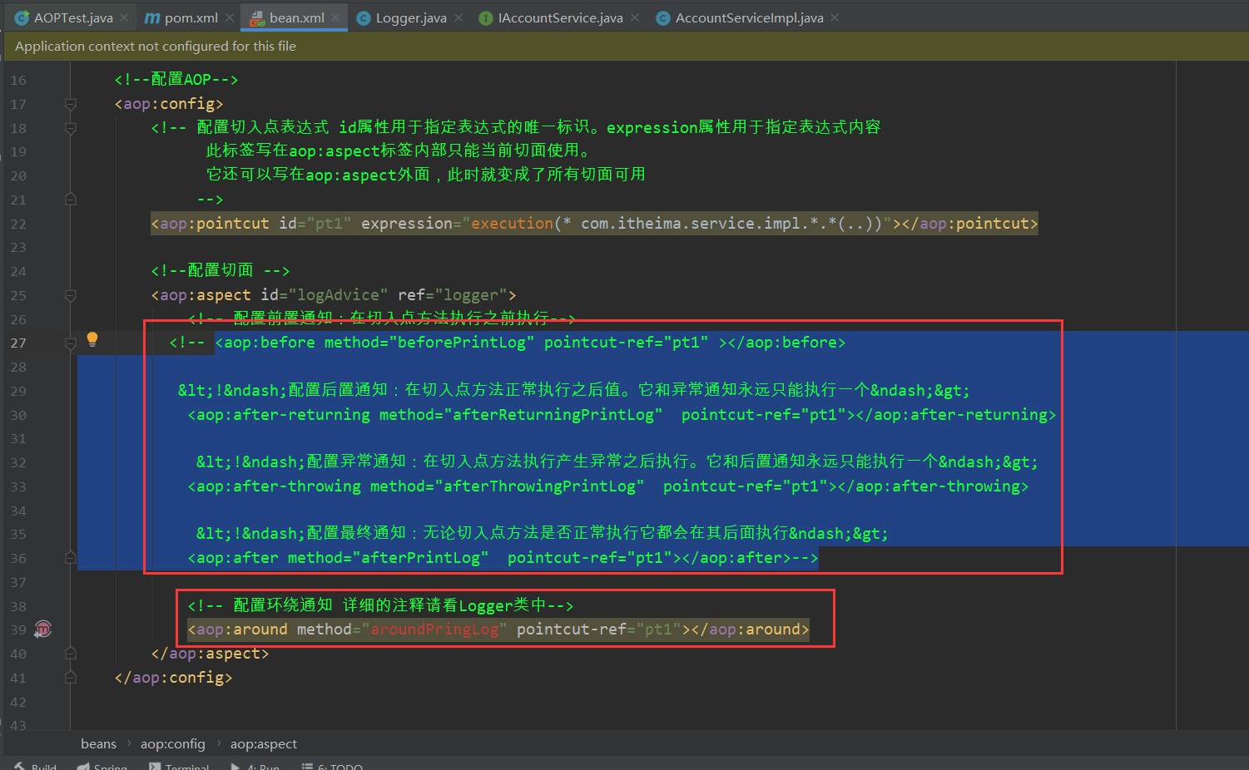The width and height of the screenshot is (1249, 770).
Task: Click line number 16 in the gutter
Action: coord(18,81)
